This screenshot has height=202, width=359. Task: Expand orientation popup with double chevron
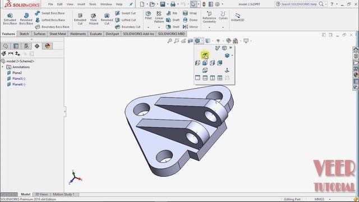coord(231,47)
